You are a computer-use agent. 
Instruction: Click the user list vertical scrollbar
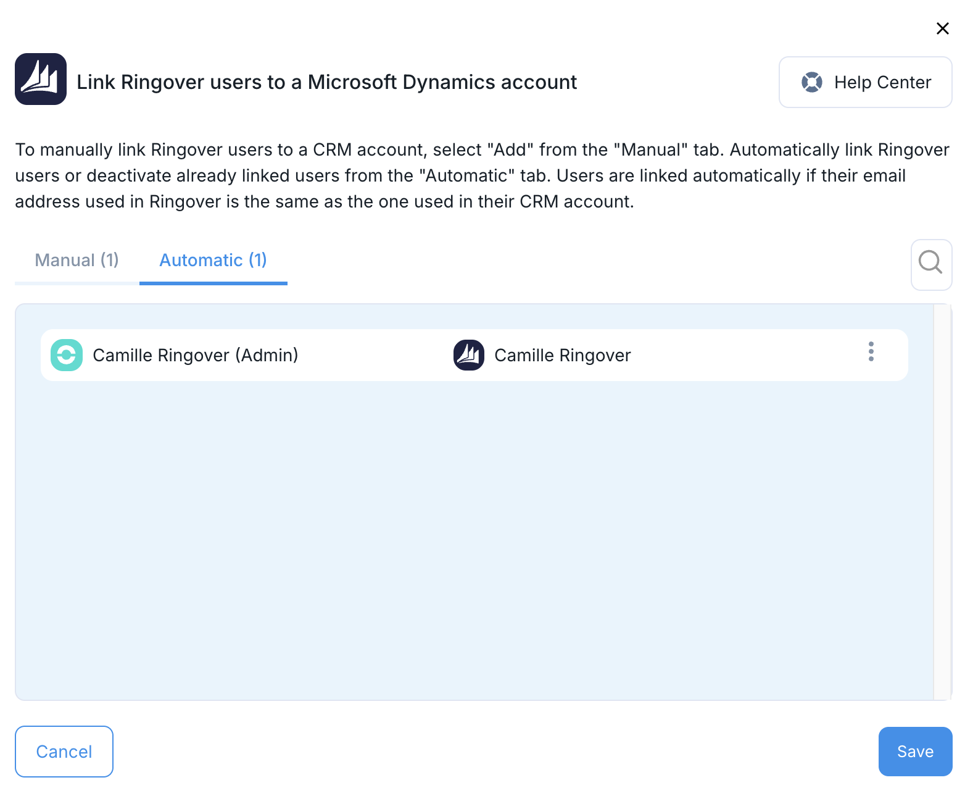point(942,501)
